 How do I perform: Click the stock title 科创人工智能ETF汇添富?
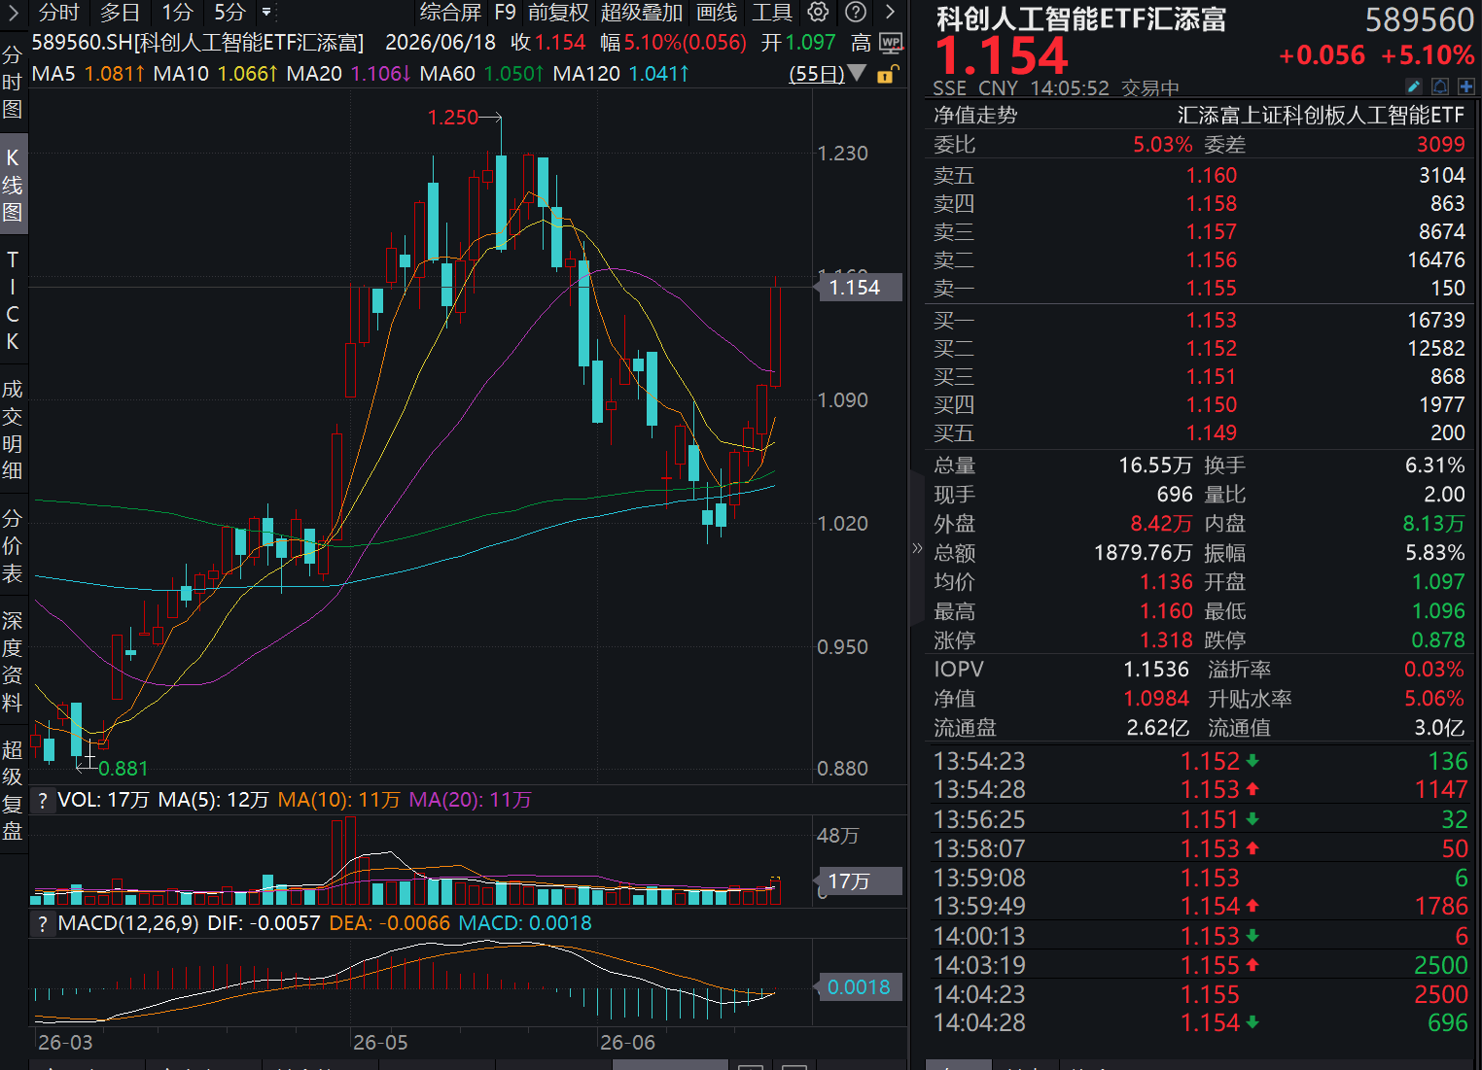1081,19
